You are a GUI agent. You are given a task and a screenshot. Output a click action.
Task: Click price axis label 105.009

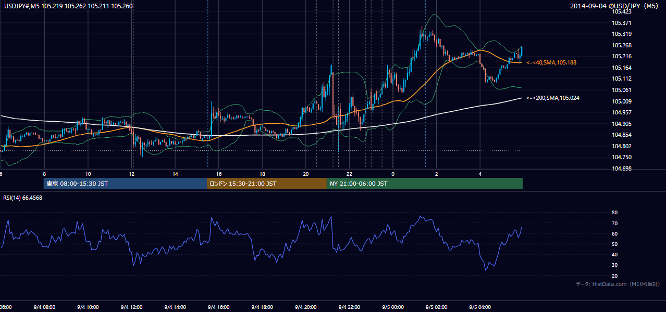[x=622, y=101]
